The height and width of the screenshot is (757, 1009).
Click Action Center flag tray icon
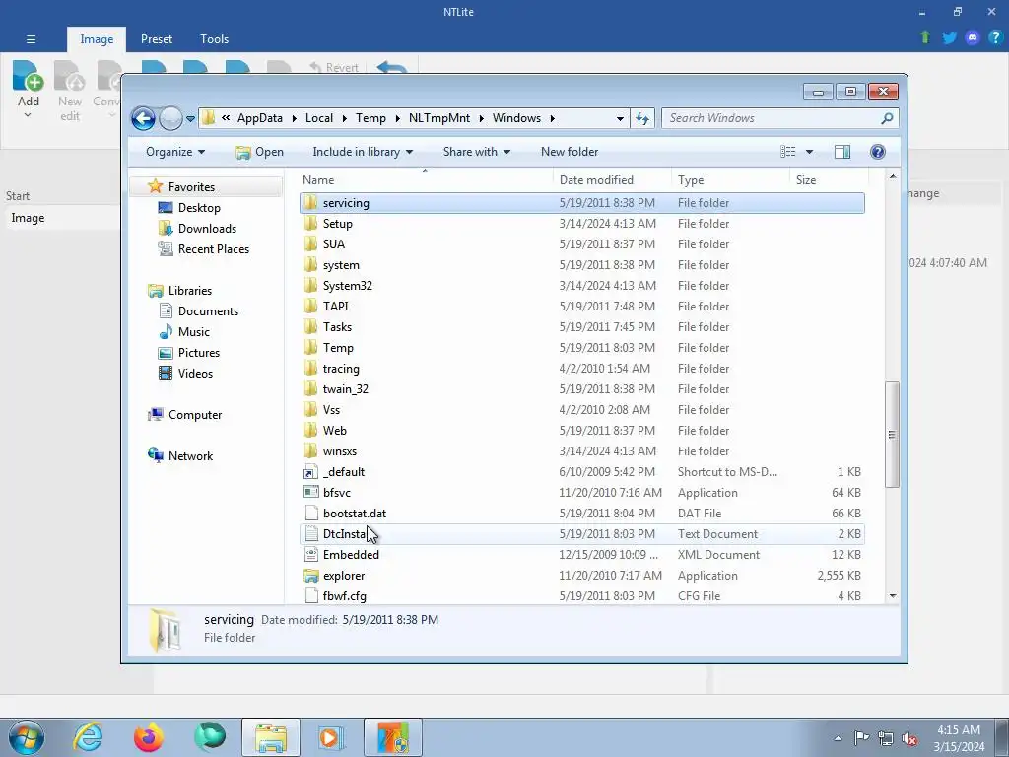pos(861,737)
